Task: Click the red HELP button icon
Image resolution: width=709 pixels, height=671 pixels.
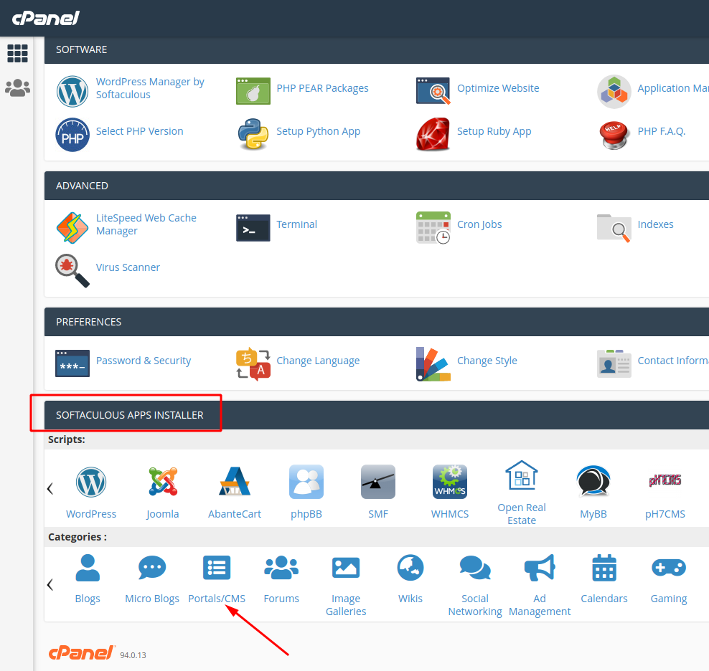Action: click(x=614, y=135)
